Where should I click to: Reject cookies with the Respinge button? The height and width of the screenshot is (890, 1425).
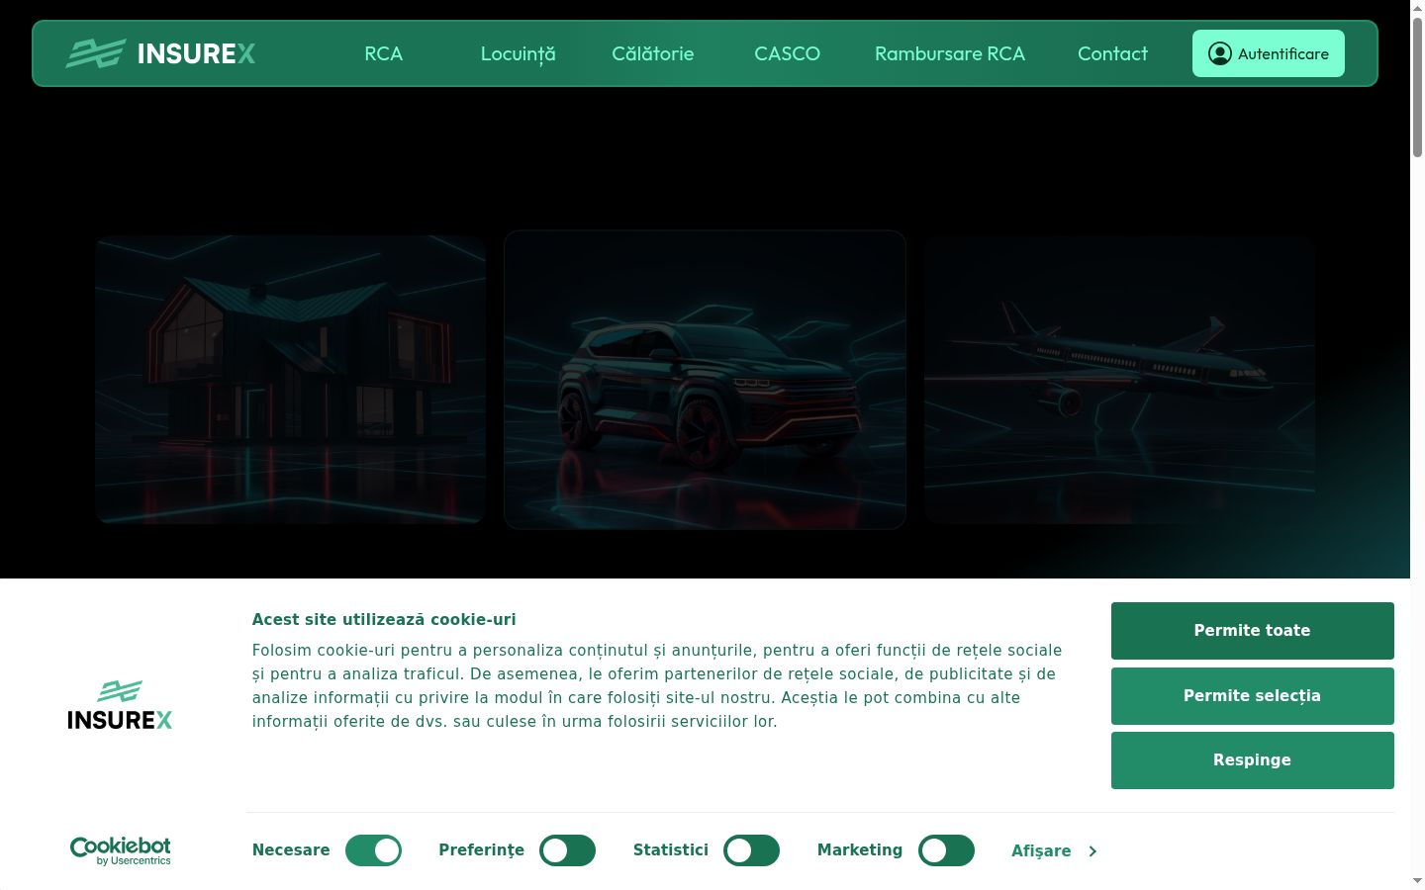click(1253, 760)
